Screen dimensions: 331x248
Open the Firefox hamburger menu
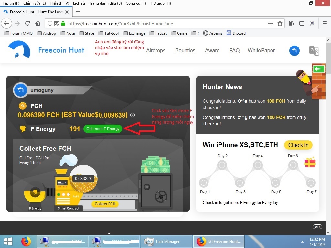pyautogui.click(x=325, y=23)
